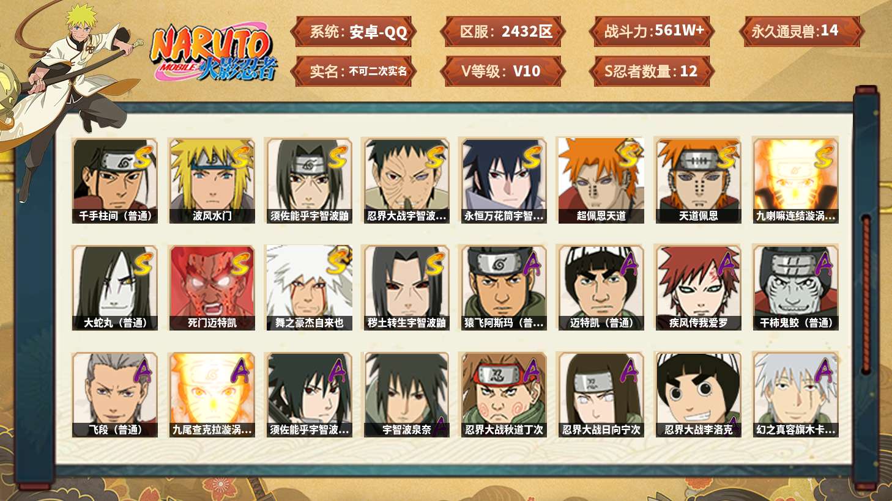The image size is (892, 501).
Task: Click the 战斗力:561W+ badge
Action: point(652,31)
